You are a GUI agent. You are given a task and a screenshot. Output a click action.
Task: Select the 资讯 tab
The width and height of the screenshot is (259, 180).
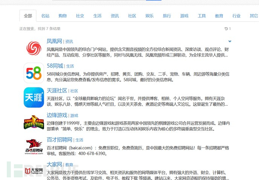click(x=115, y=16)
